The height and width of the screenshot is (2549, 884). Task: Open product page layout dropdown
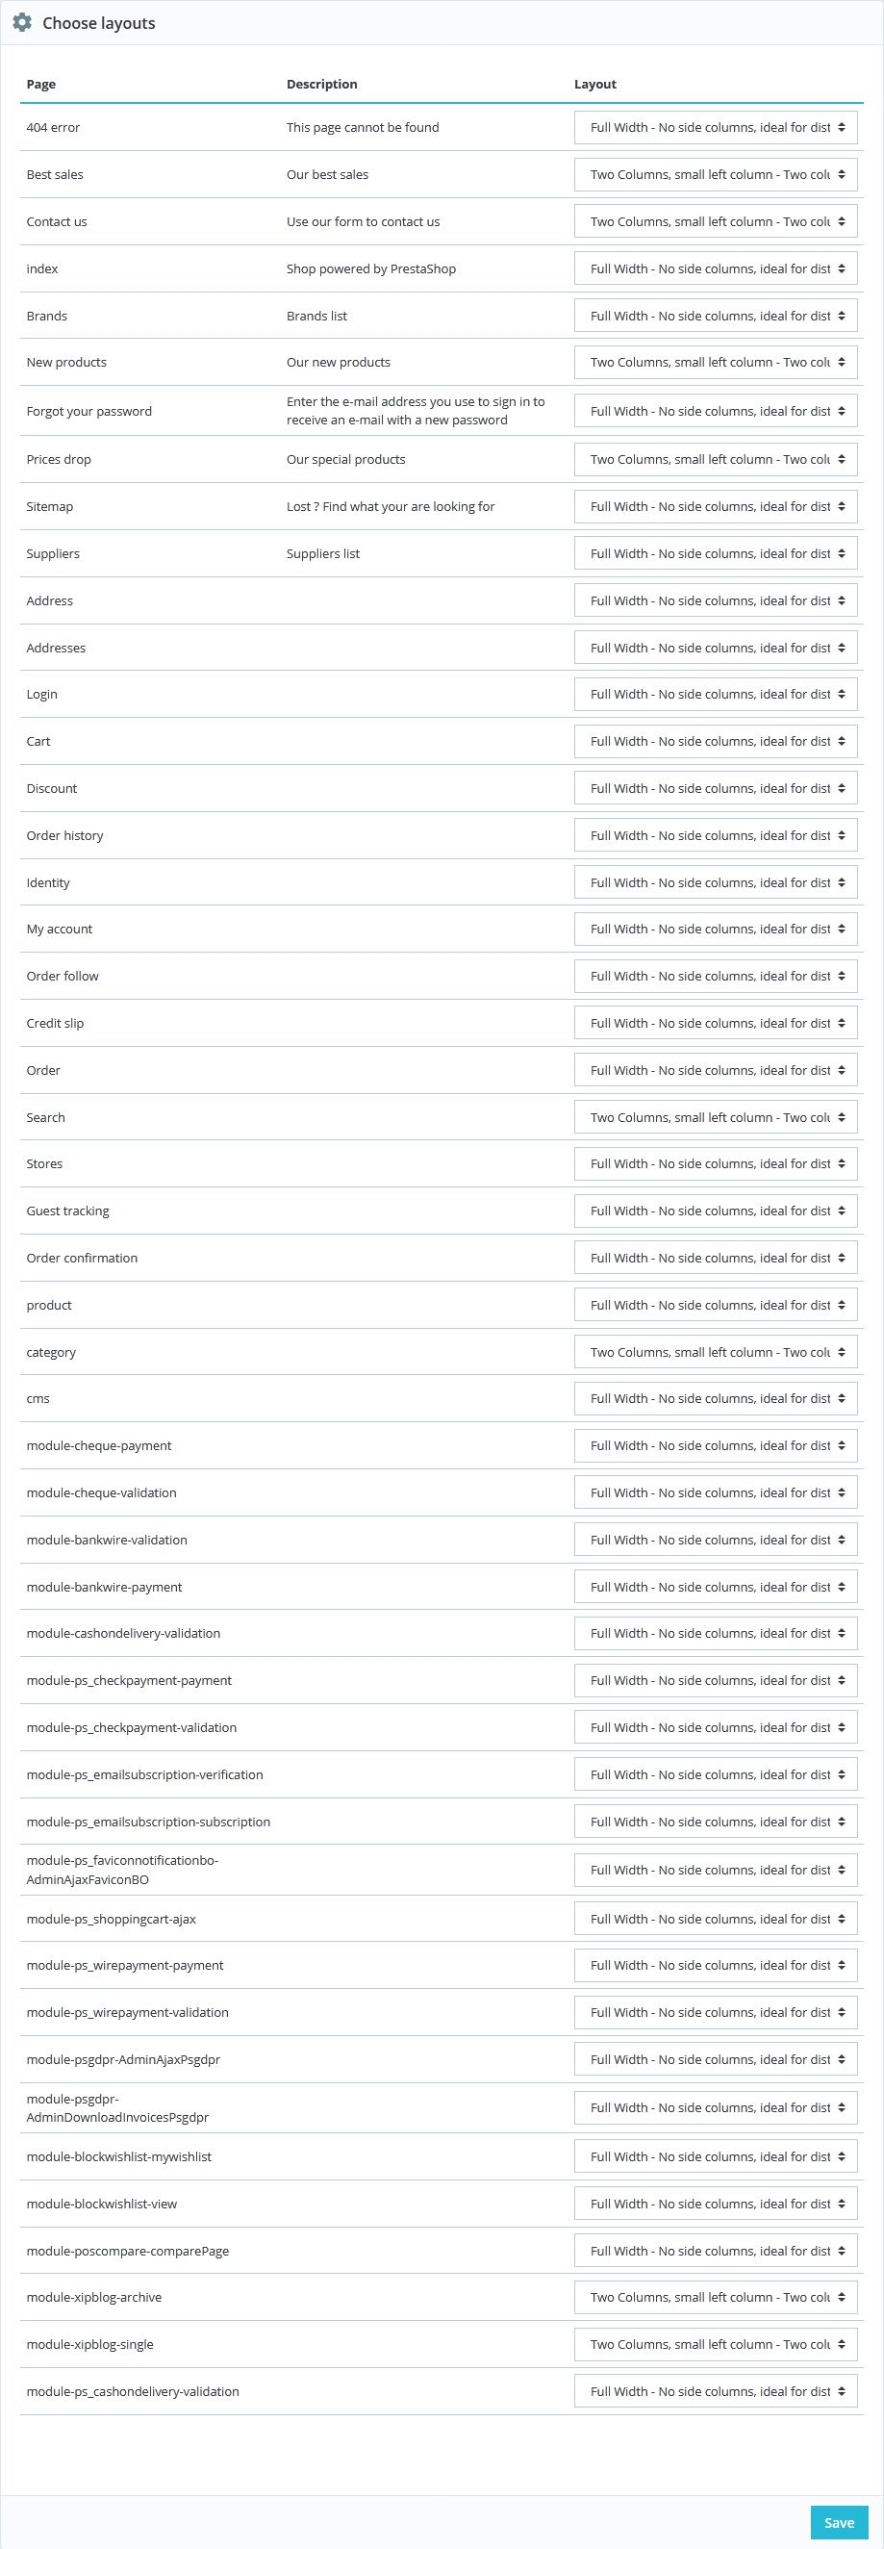pos(715,1305)
